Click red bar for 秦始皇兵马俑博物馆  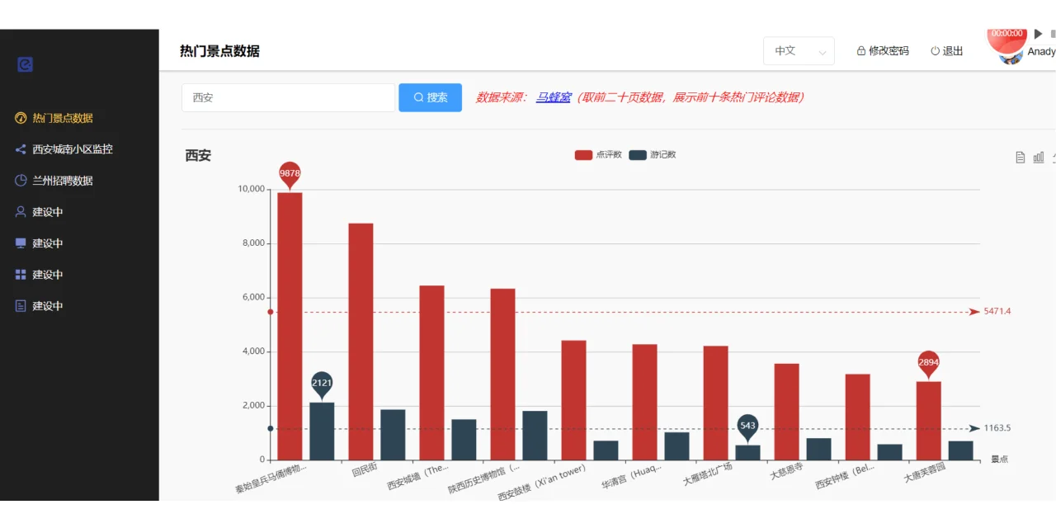point(290,326)
